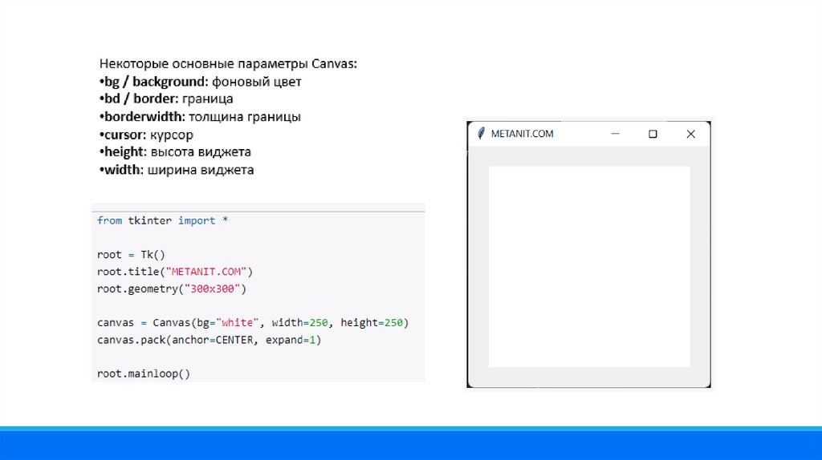Click the 'bd / border' bullet item
822x460 pixels.
click(166, 99)
